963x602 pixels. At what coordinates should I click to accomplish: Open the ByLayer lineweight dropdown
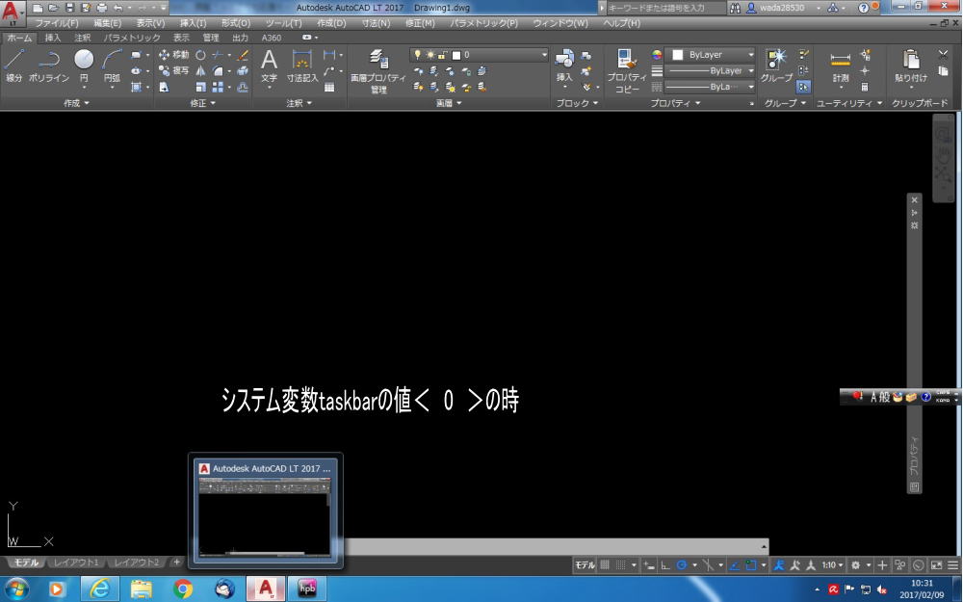pyautogui.click(x=712, y=70)
